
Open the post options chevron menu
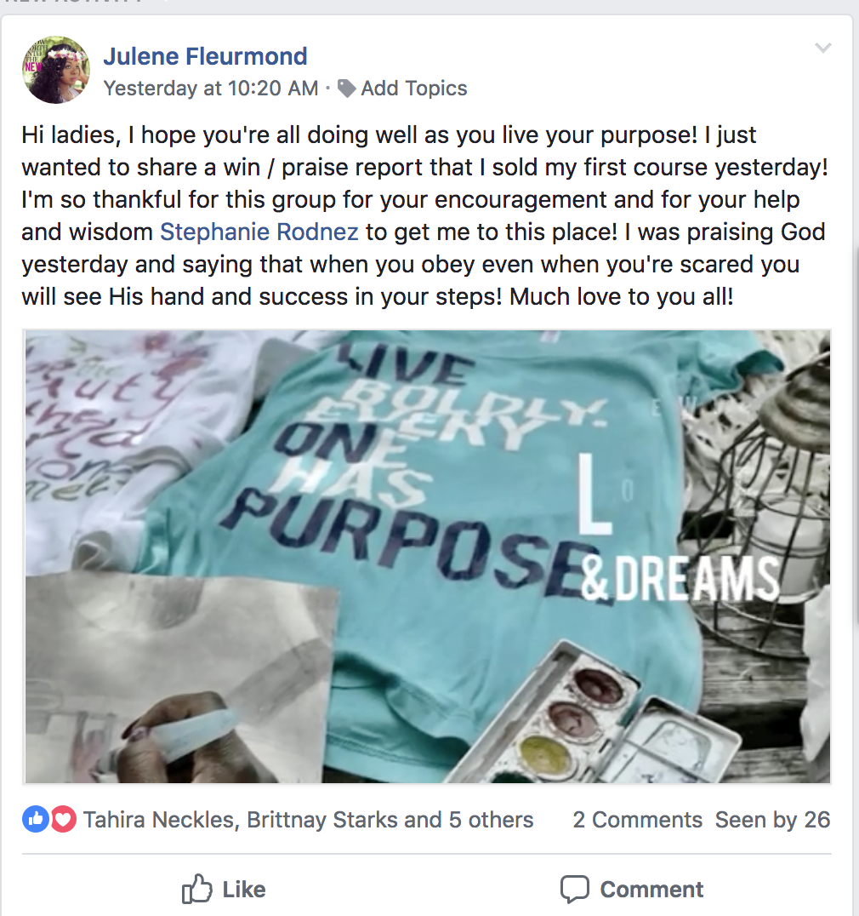822,48
